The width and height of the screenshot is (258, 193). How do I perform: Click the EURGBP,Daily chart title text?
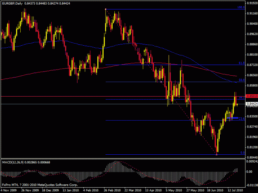click(x=12, y=3)
